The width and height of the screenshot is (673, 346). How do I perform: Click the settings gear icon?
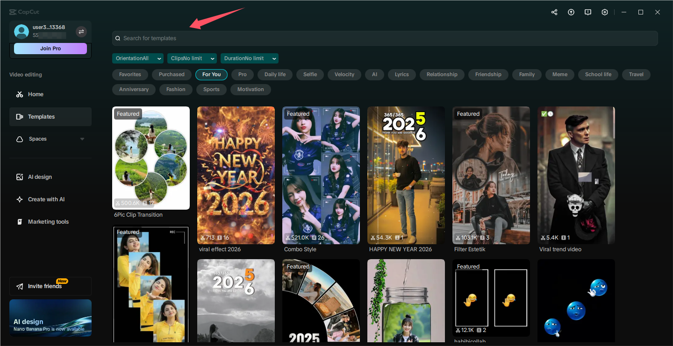[605, 12]
